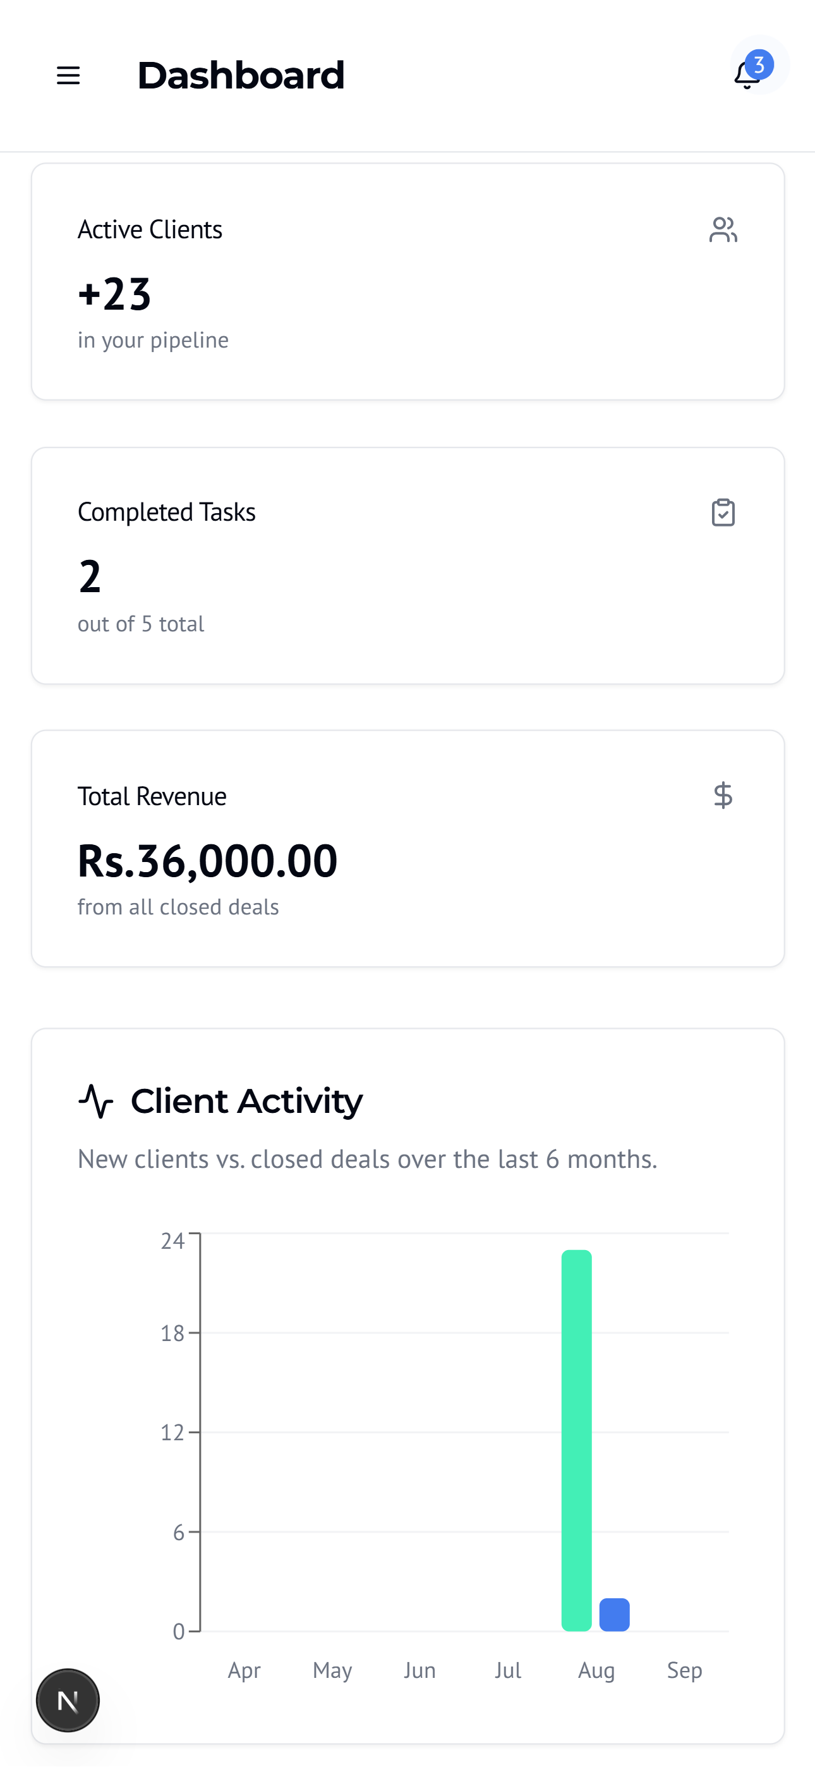Click the +23 active clients figure
Screen dimensions: 815x1767
pyautogui.click(x=114, y=294)
